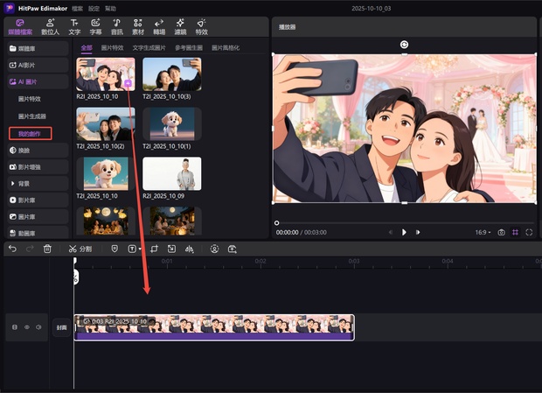Image resolution: width=542 pixels, height=393 pixels.
Task: Open the 檔案 menu
Action: click(78, 7)
